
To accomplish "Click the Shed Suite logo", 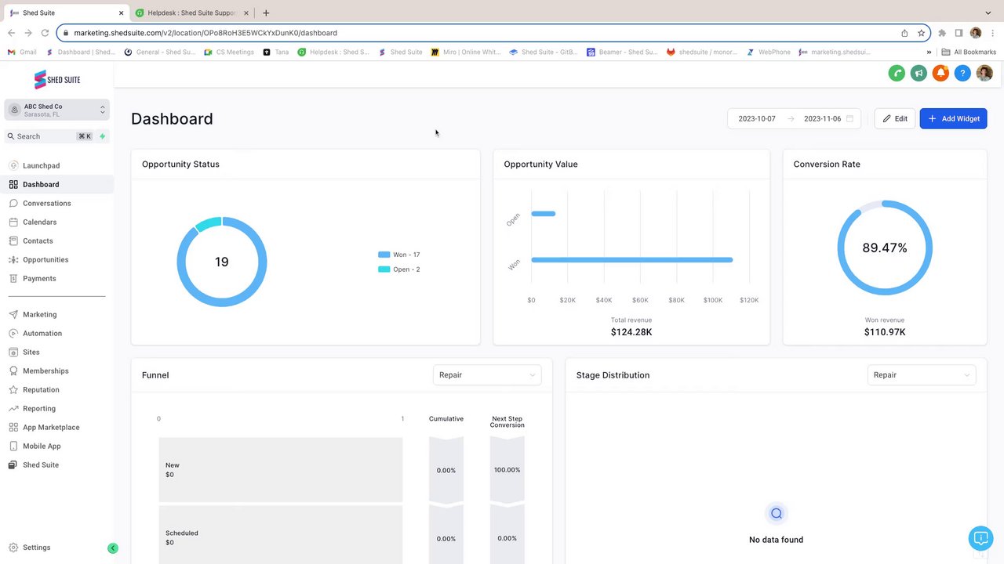I will pyautogui.click(x=56, y=79).
